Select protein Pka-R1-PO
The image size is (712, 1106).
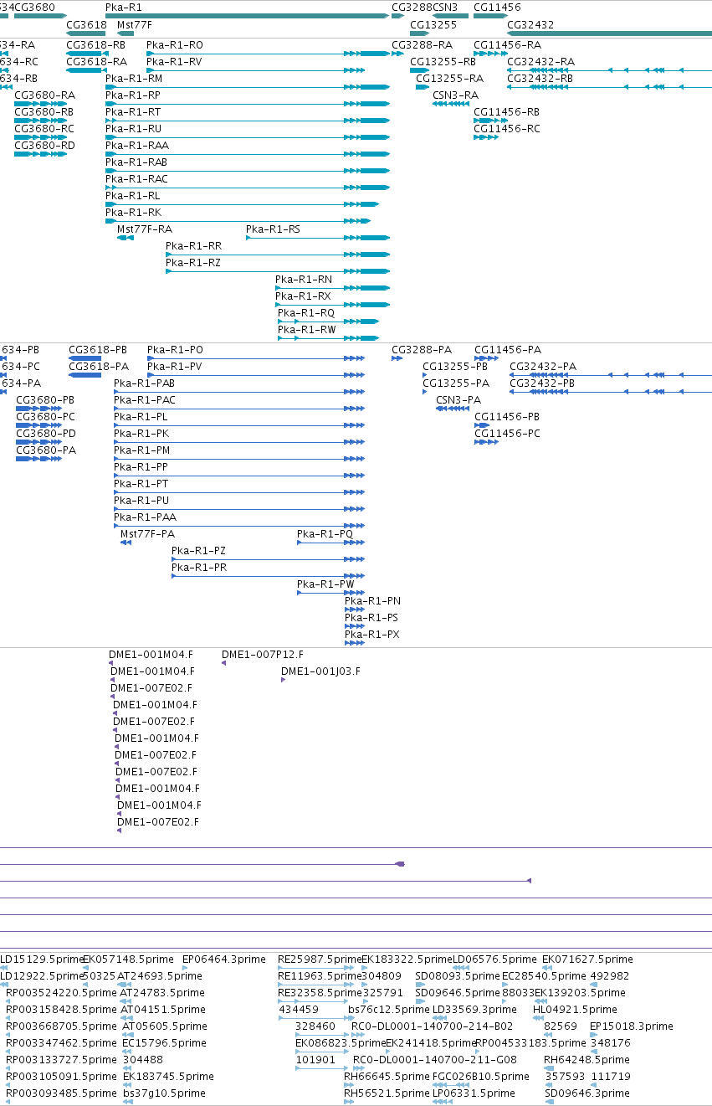176,350
